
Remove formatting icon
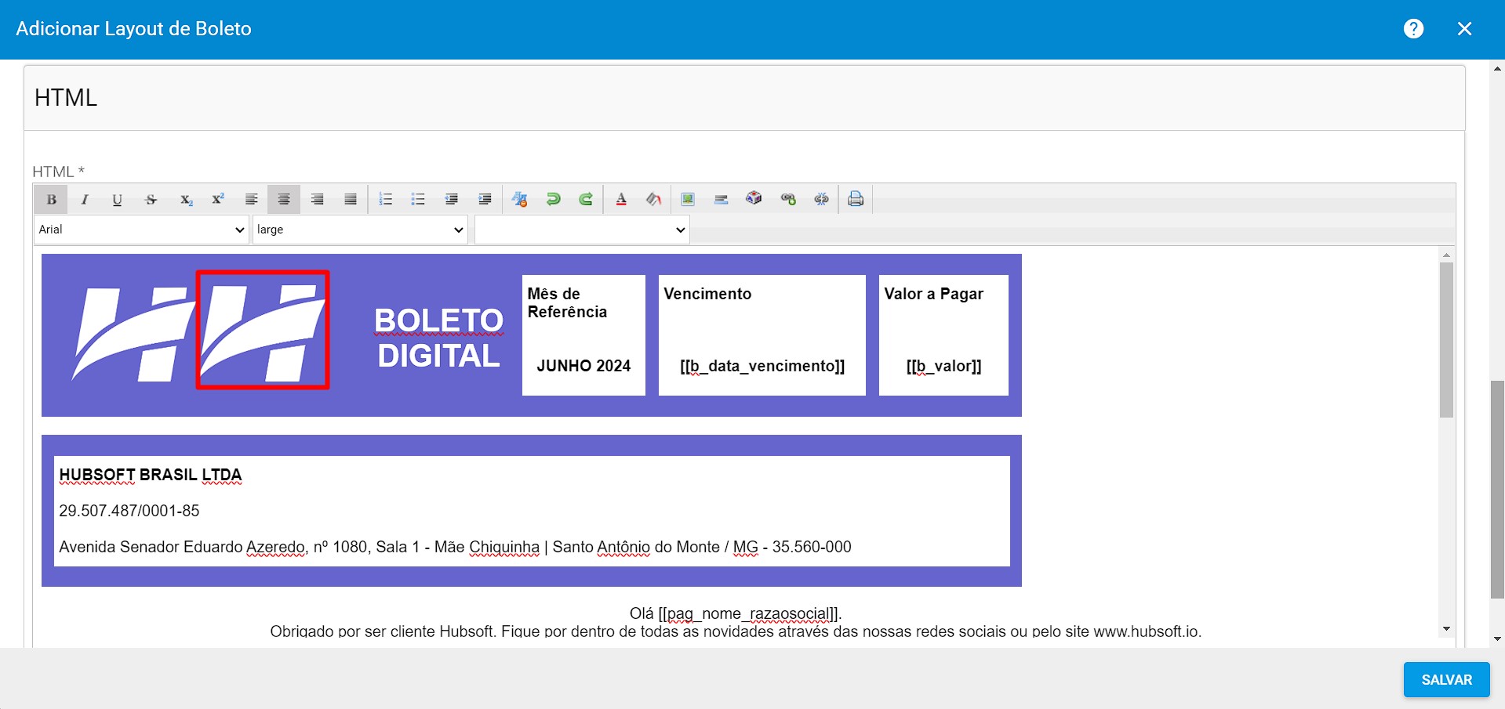[519, 200]
